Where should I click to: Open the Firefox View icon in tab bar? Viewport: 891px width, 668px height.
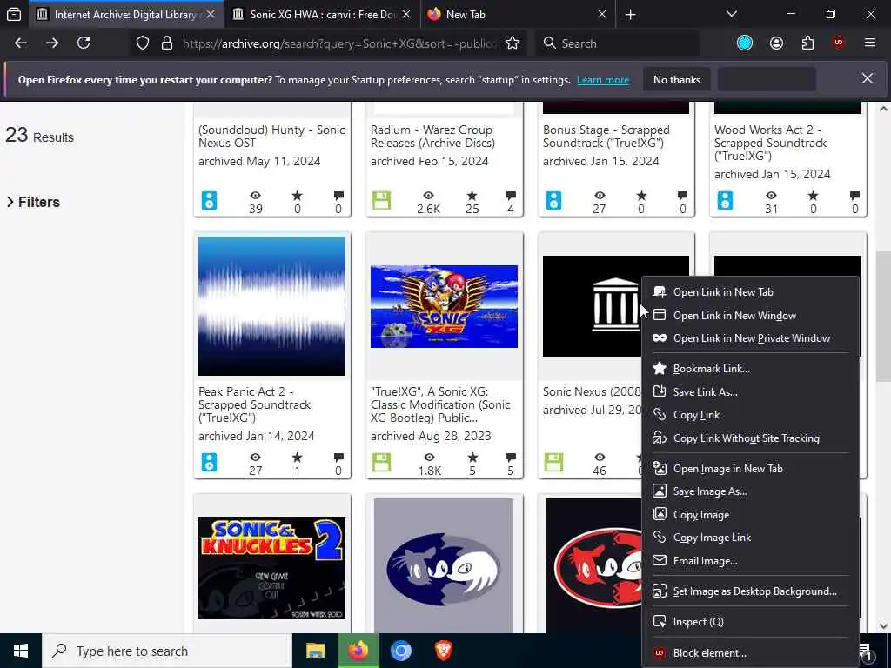14,15
